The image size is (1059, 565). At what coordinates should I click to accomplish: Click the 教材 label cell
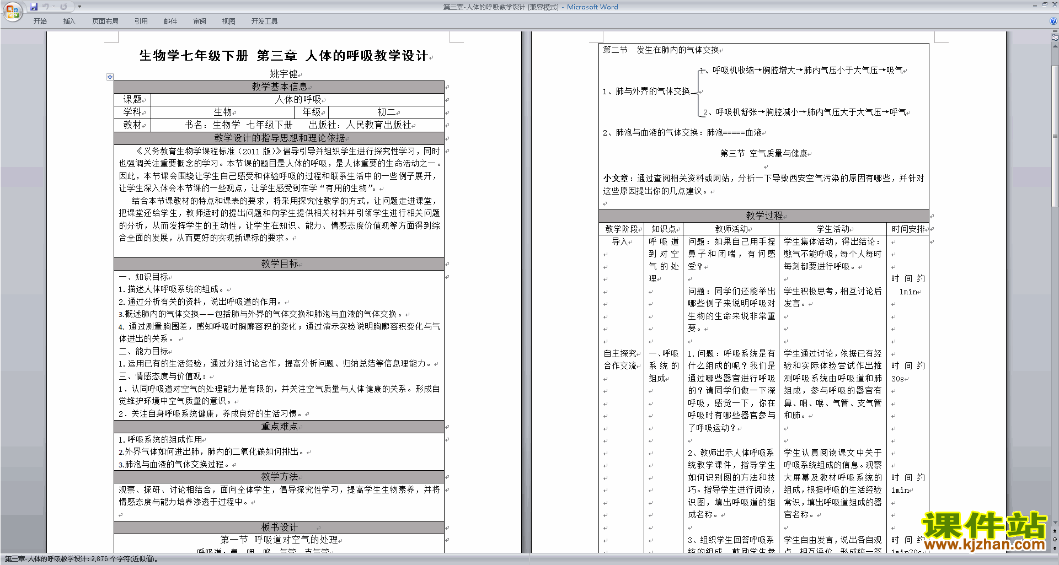[x=132, y=125]
